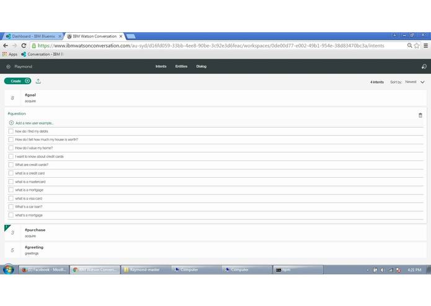This screenshot has height=306, width=431.
Task: Check the "How do I value my home?" example
Action: tap(11, 148)
